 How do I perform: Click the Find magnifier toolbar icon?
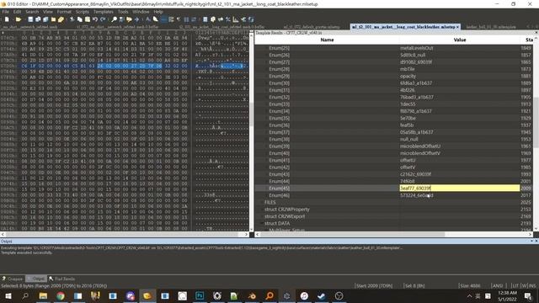click(x=115, y=19)
